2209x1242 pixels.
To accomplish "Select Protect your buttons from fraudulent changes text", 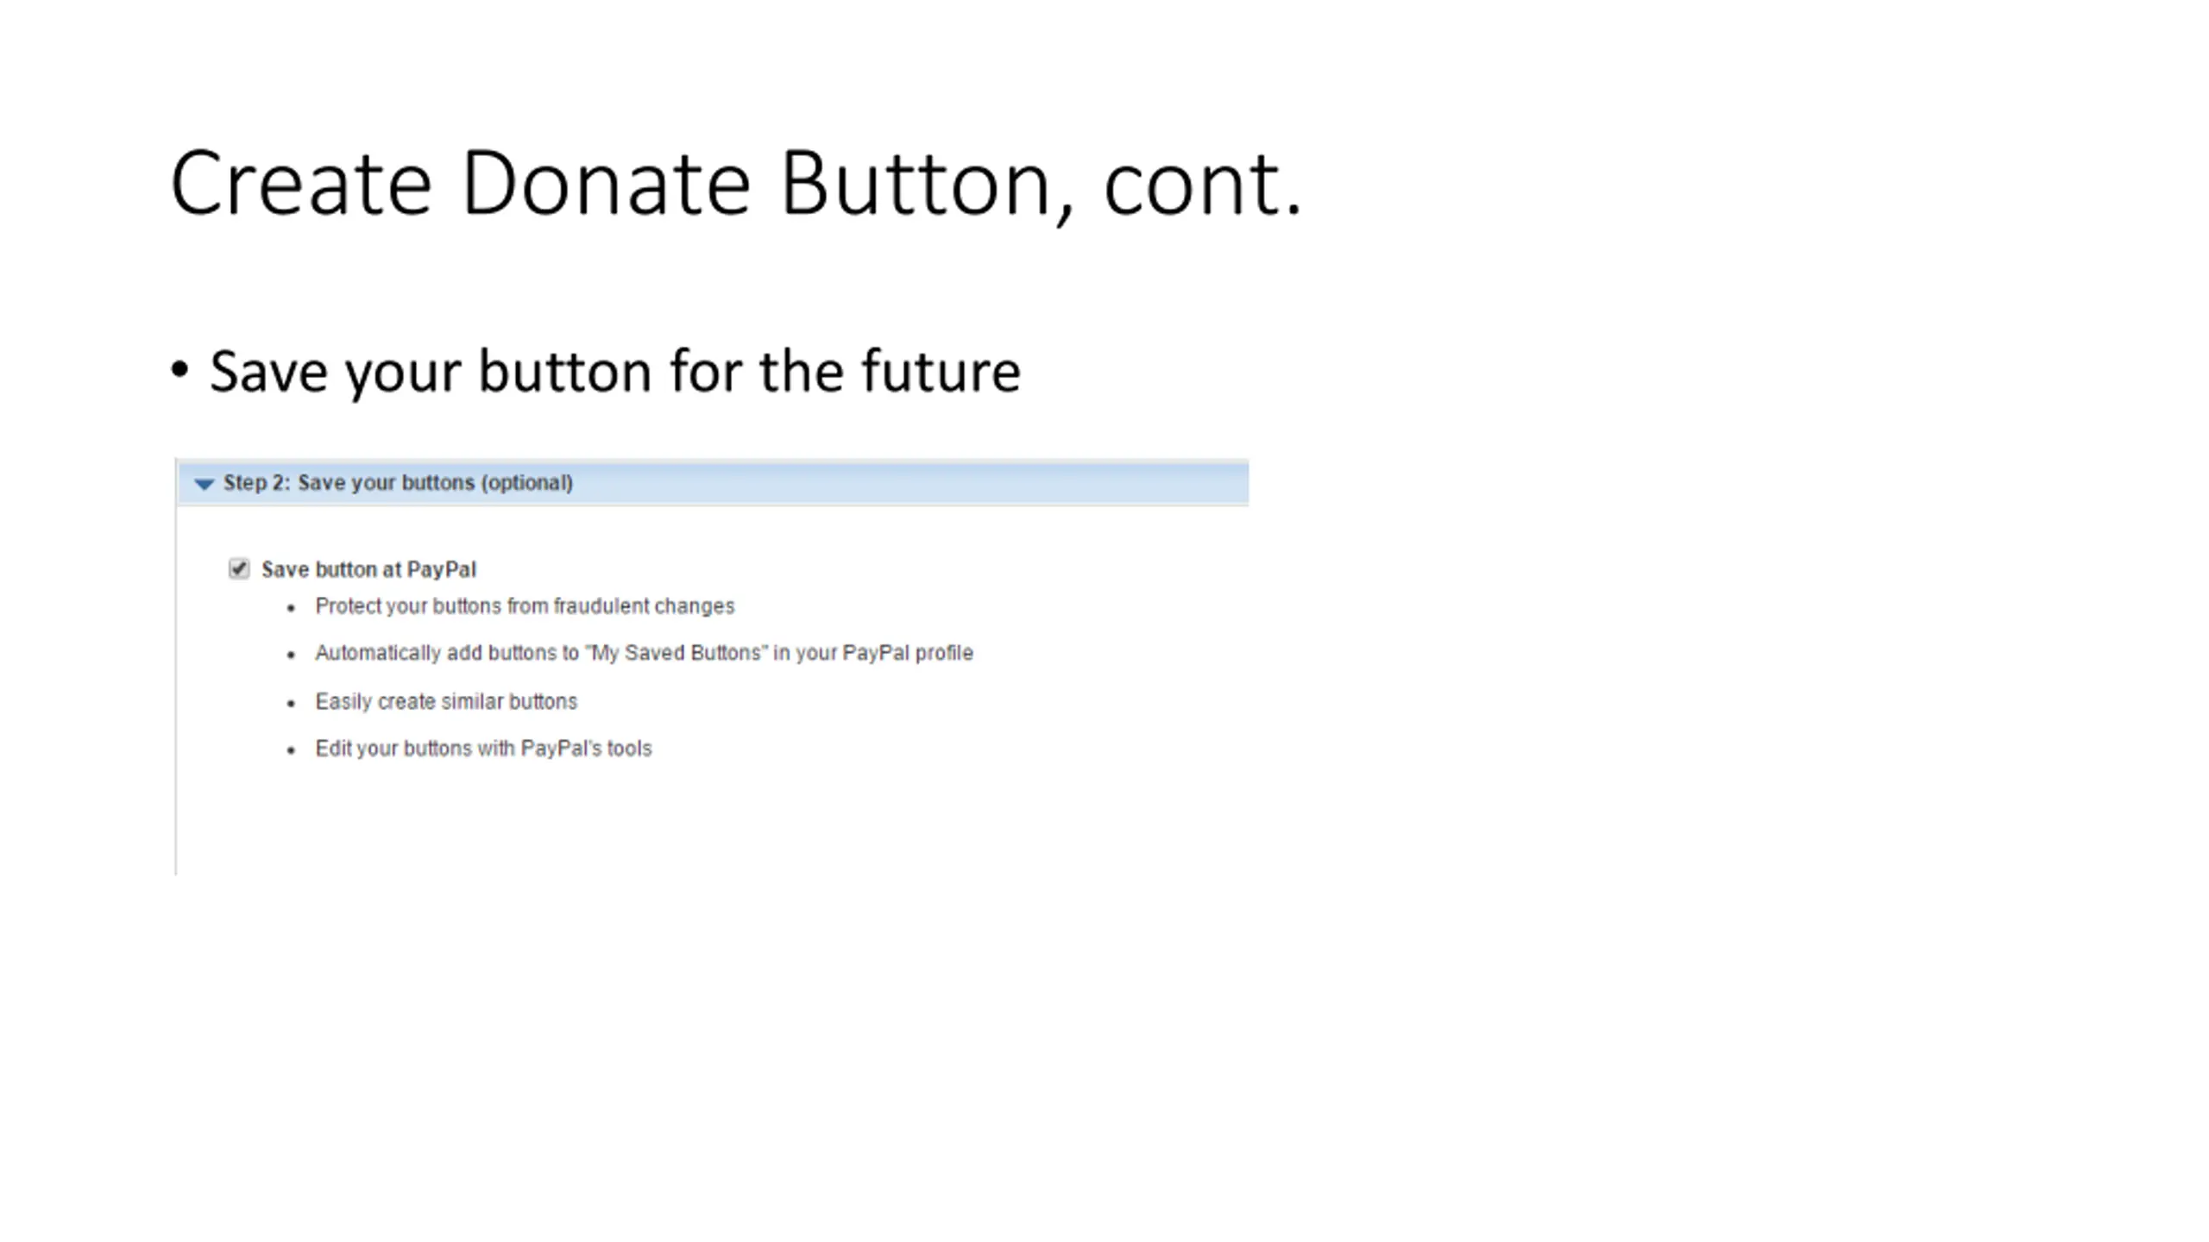I will (x=525, y=606).
